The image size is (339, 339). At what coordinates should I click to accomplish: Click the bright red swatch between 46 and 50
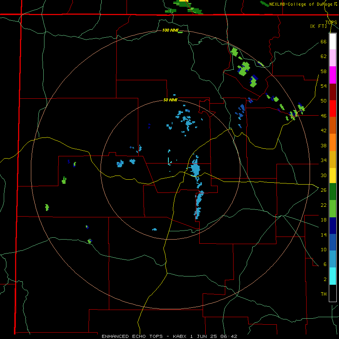click(x=333, y=108)
